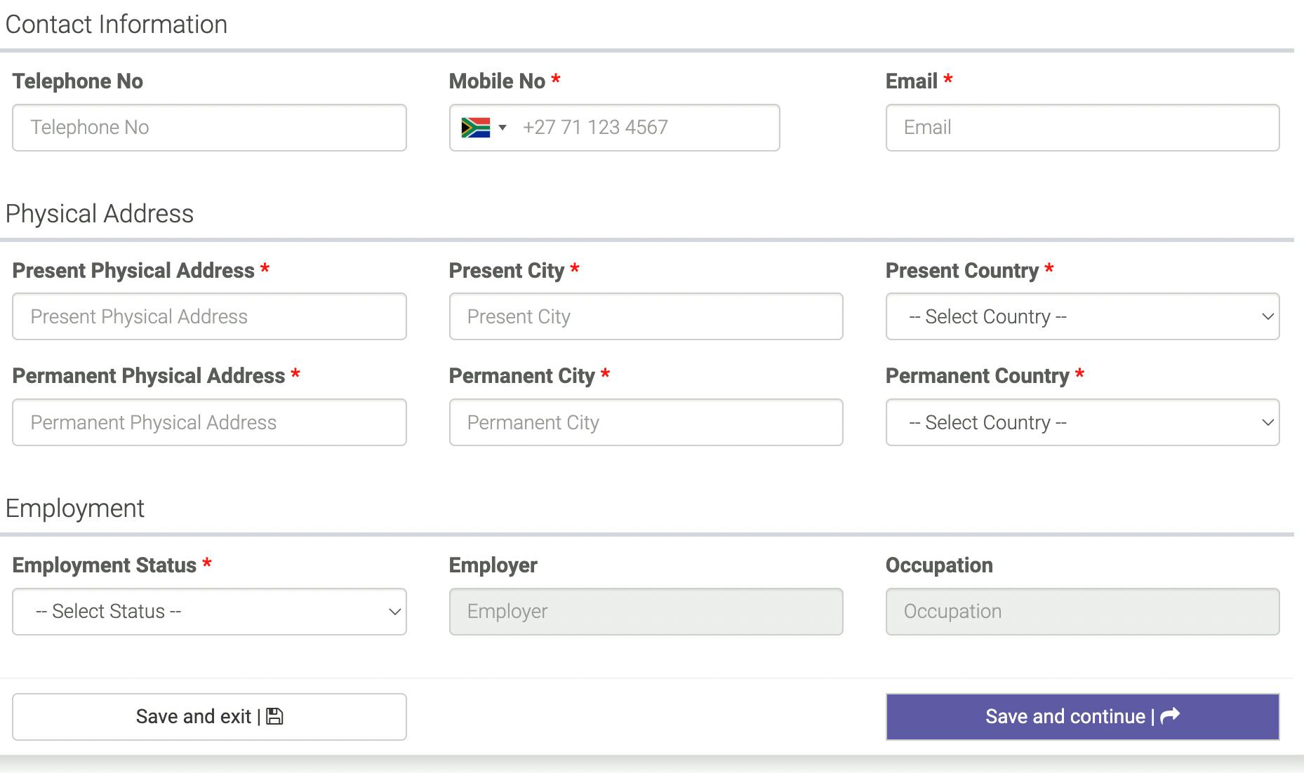Open the country code dropdown arrow
The width and height of the screenshot is (1304, 773).
[503, 128]
